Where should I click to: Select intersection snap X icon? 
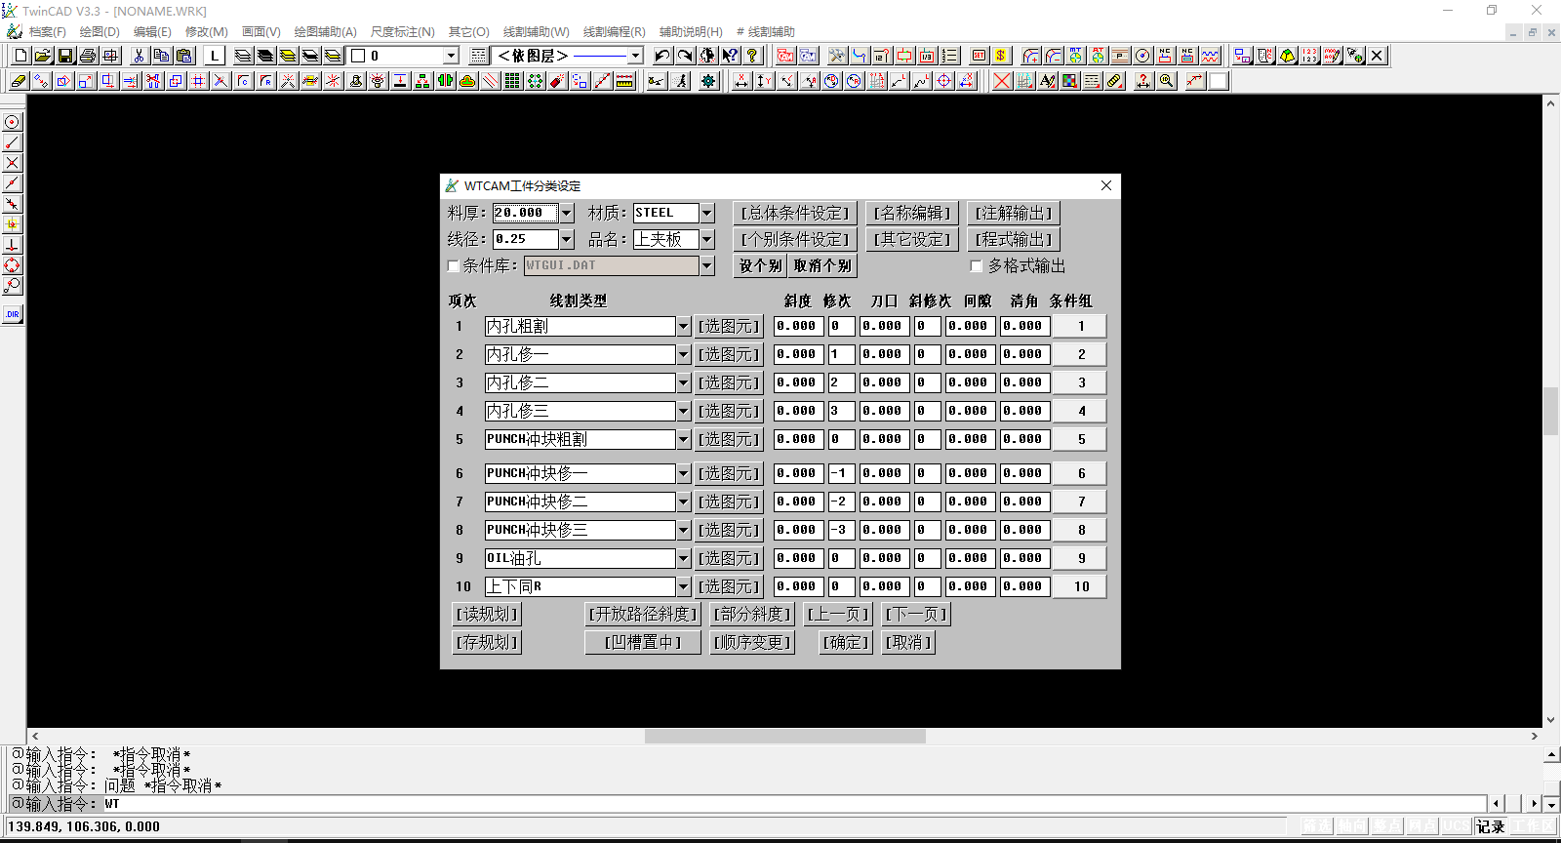click(x=12, y=163)
